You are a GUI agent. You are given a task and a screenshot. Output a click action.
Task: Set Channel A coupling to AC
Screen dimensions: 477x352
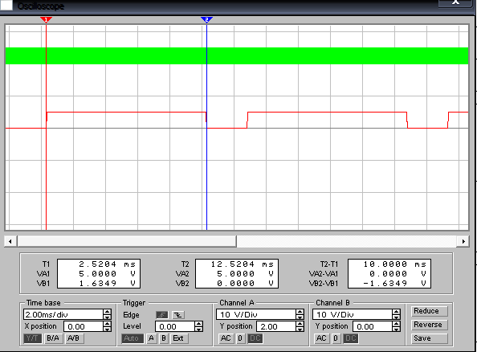(x=226, y=338)
